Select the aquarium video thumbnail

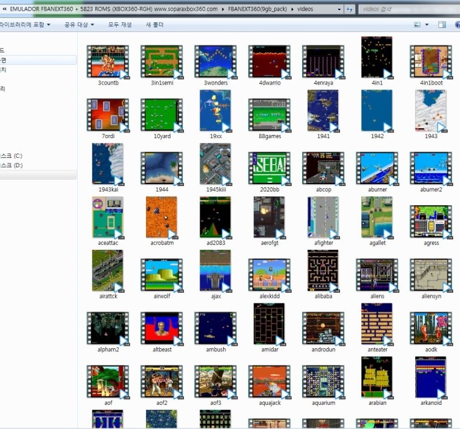323,382
